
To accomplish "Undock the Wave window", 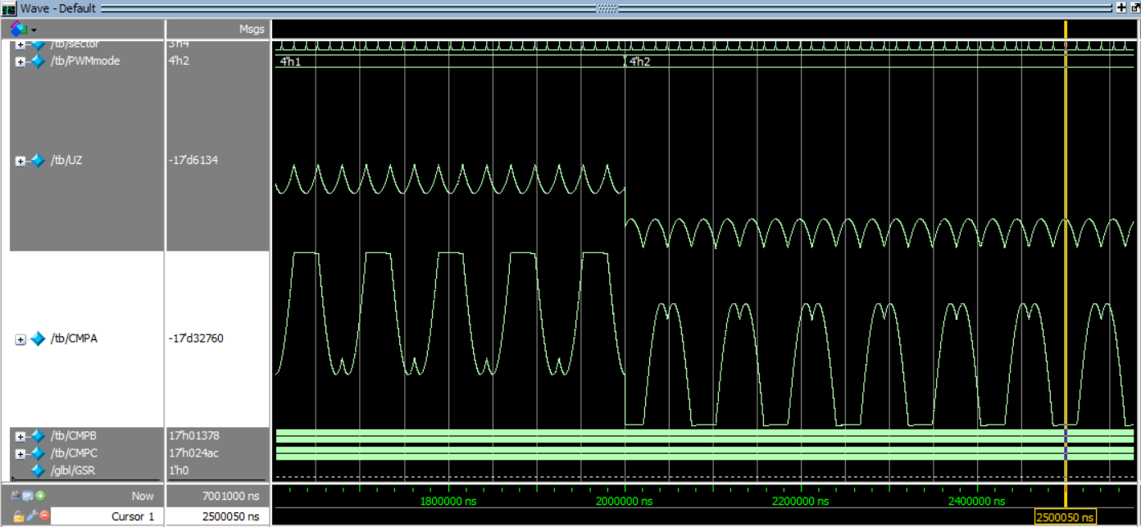I will [x=1134, y=7].
